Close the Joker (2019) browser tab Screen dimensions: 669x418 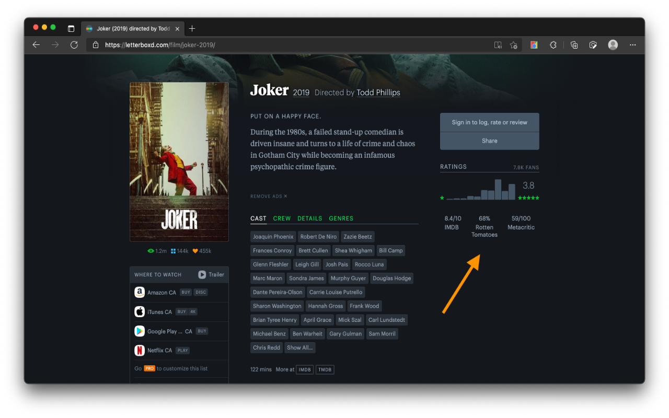click(178, 29)
